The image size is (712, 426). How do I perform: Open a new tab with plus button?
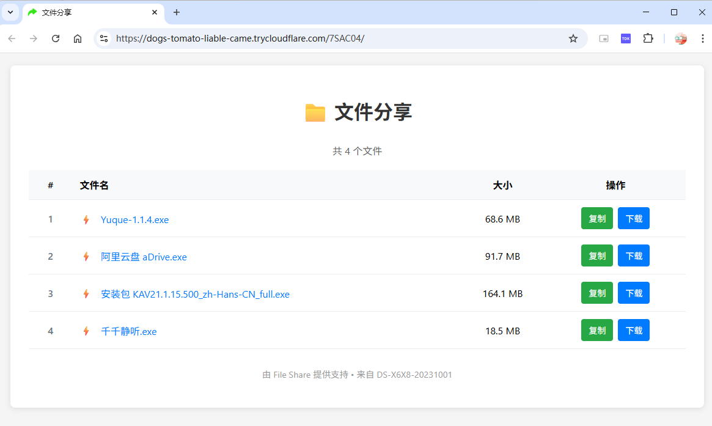177,12
